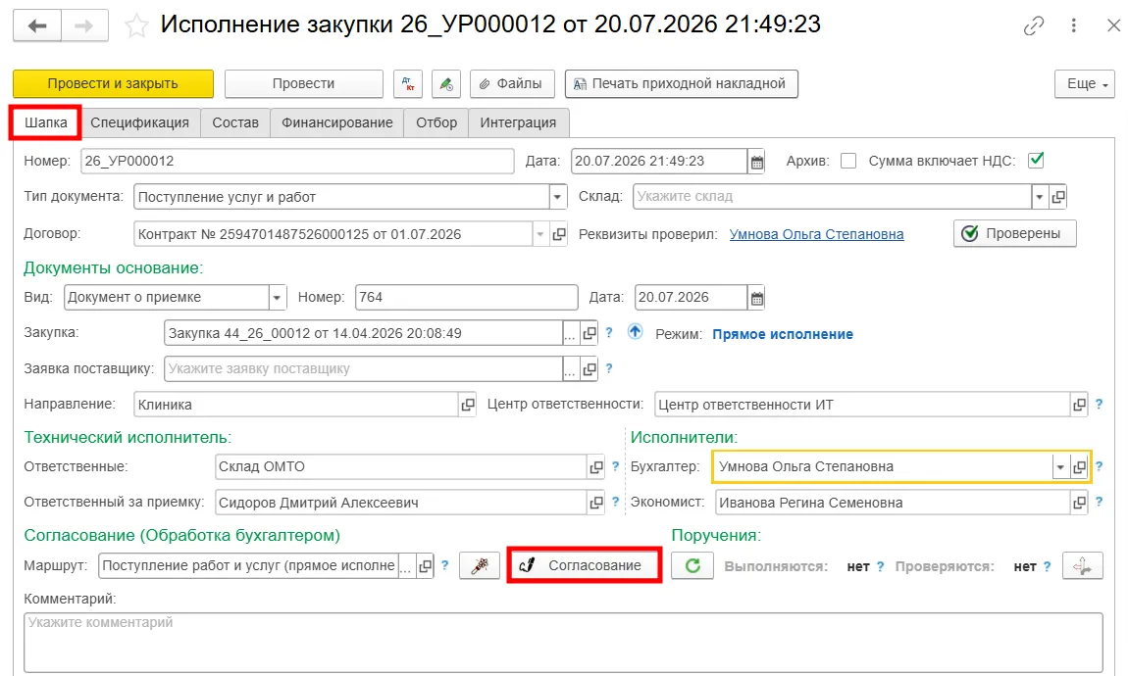
Task: Click Печать приходной накладной button
Action: pos(682,84)
